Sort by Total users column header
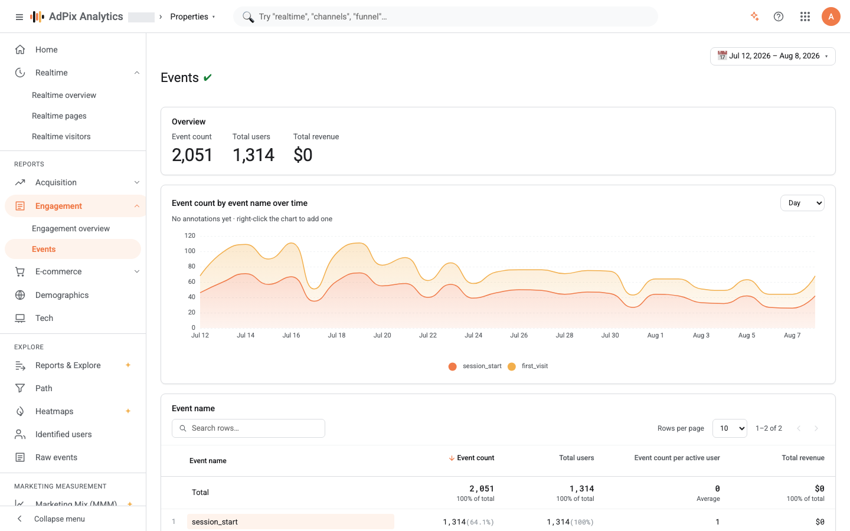 coord(577,458)
